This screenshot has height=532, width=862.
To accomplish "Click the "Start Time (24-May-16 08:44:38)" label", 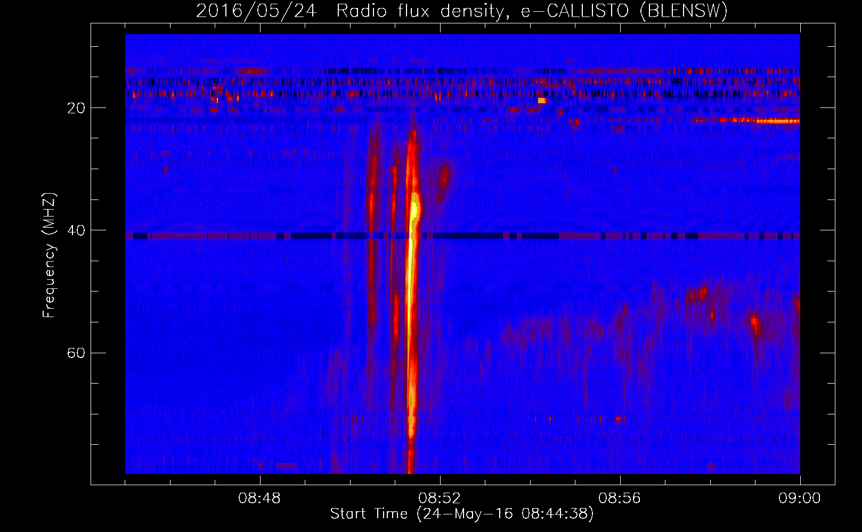I will [x=462, y=514].
